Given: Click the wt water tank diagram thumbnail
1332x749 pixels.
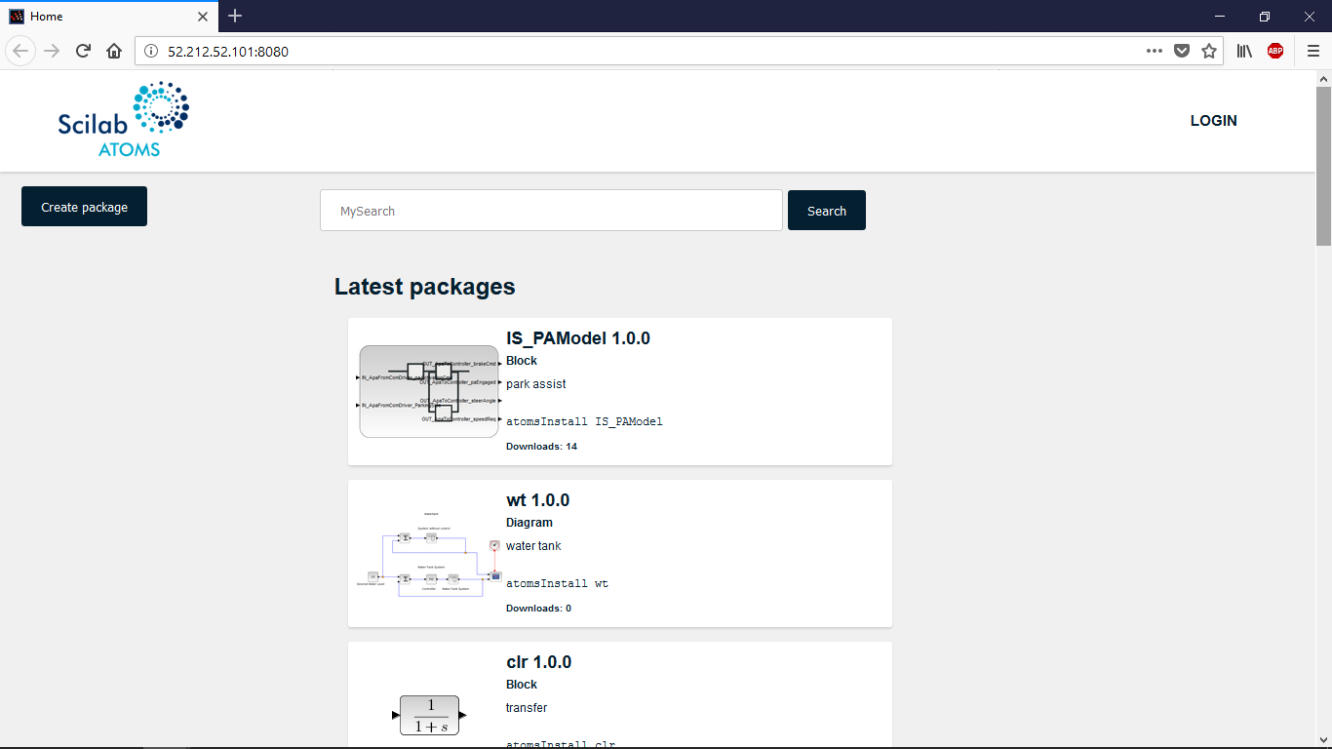Looking at the screenshot, I should (x=429, y=553).
